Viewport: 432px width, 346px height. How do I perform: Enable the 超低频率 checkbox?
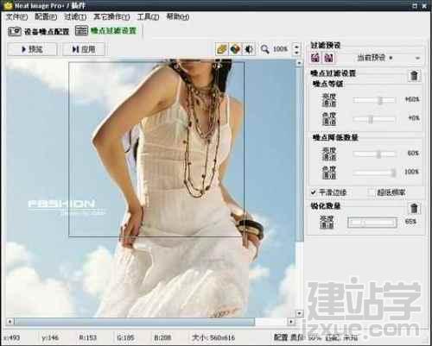[372, 192]
